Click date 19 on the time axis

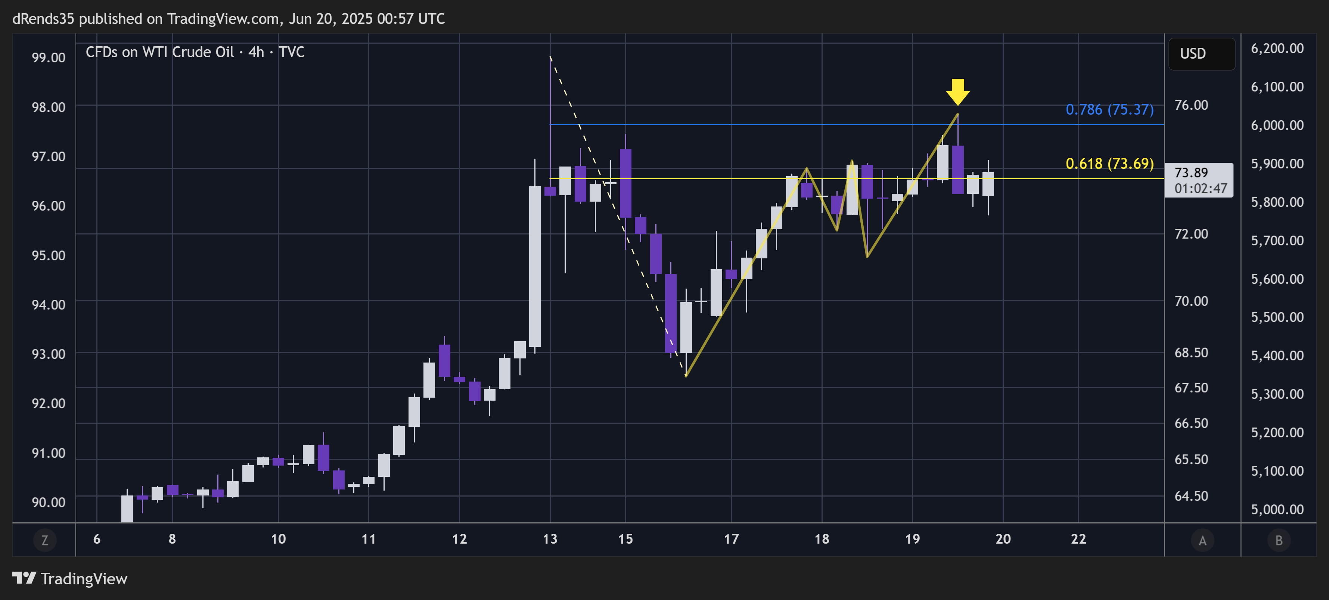coord(912,539)
